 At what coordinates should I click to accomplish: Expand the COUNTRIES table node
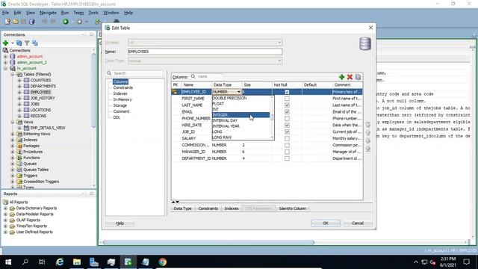click(19, 80)
